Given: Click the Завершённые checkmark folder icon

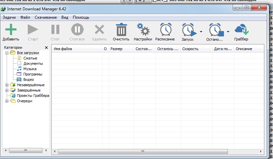Looking at the screenshot, I should click(x=13, y=90).
